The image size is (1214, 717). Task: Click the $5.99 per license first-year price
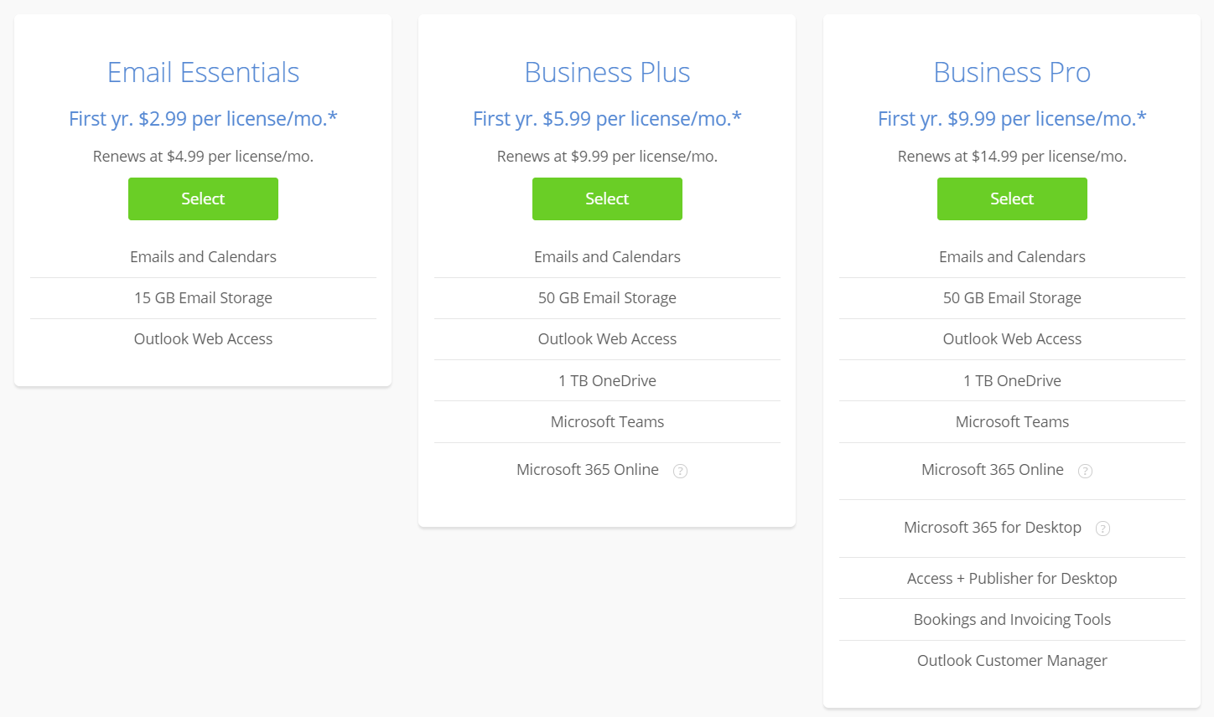pyautogui.click(x=607, y=119)
